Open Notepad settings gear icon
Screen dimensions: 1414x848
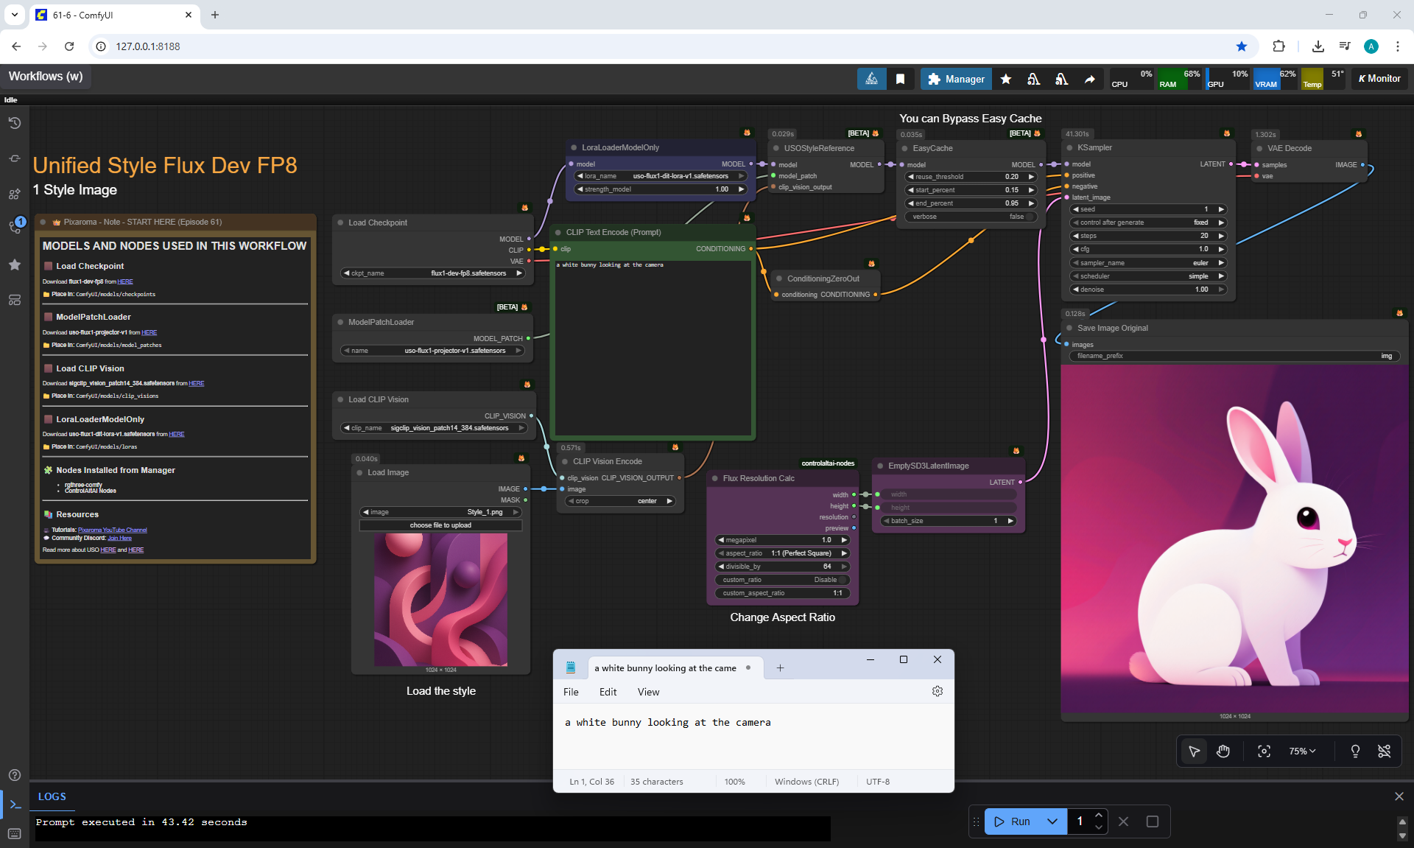pos(937,691)
